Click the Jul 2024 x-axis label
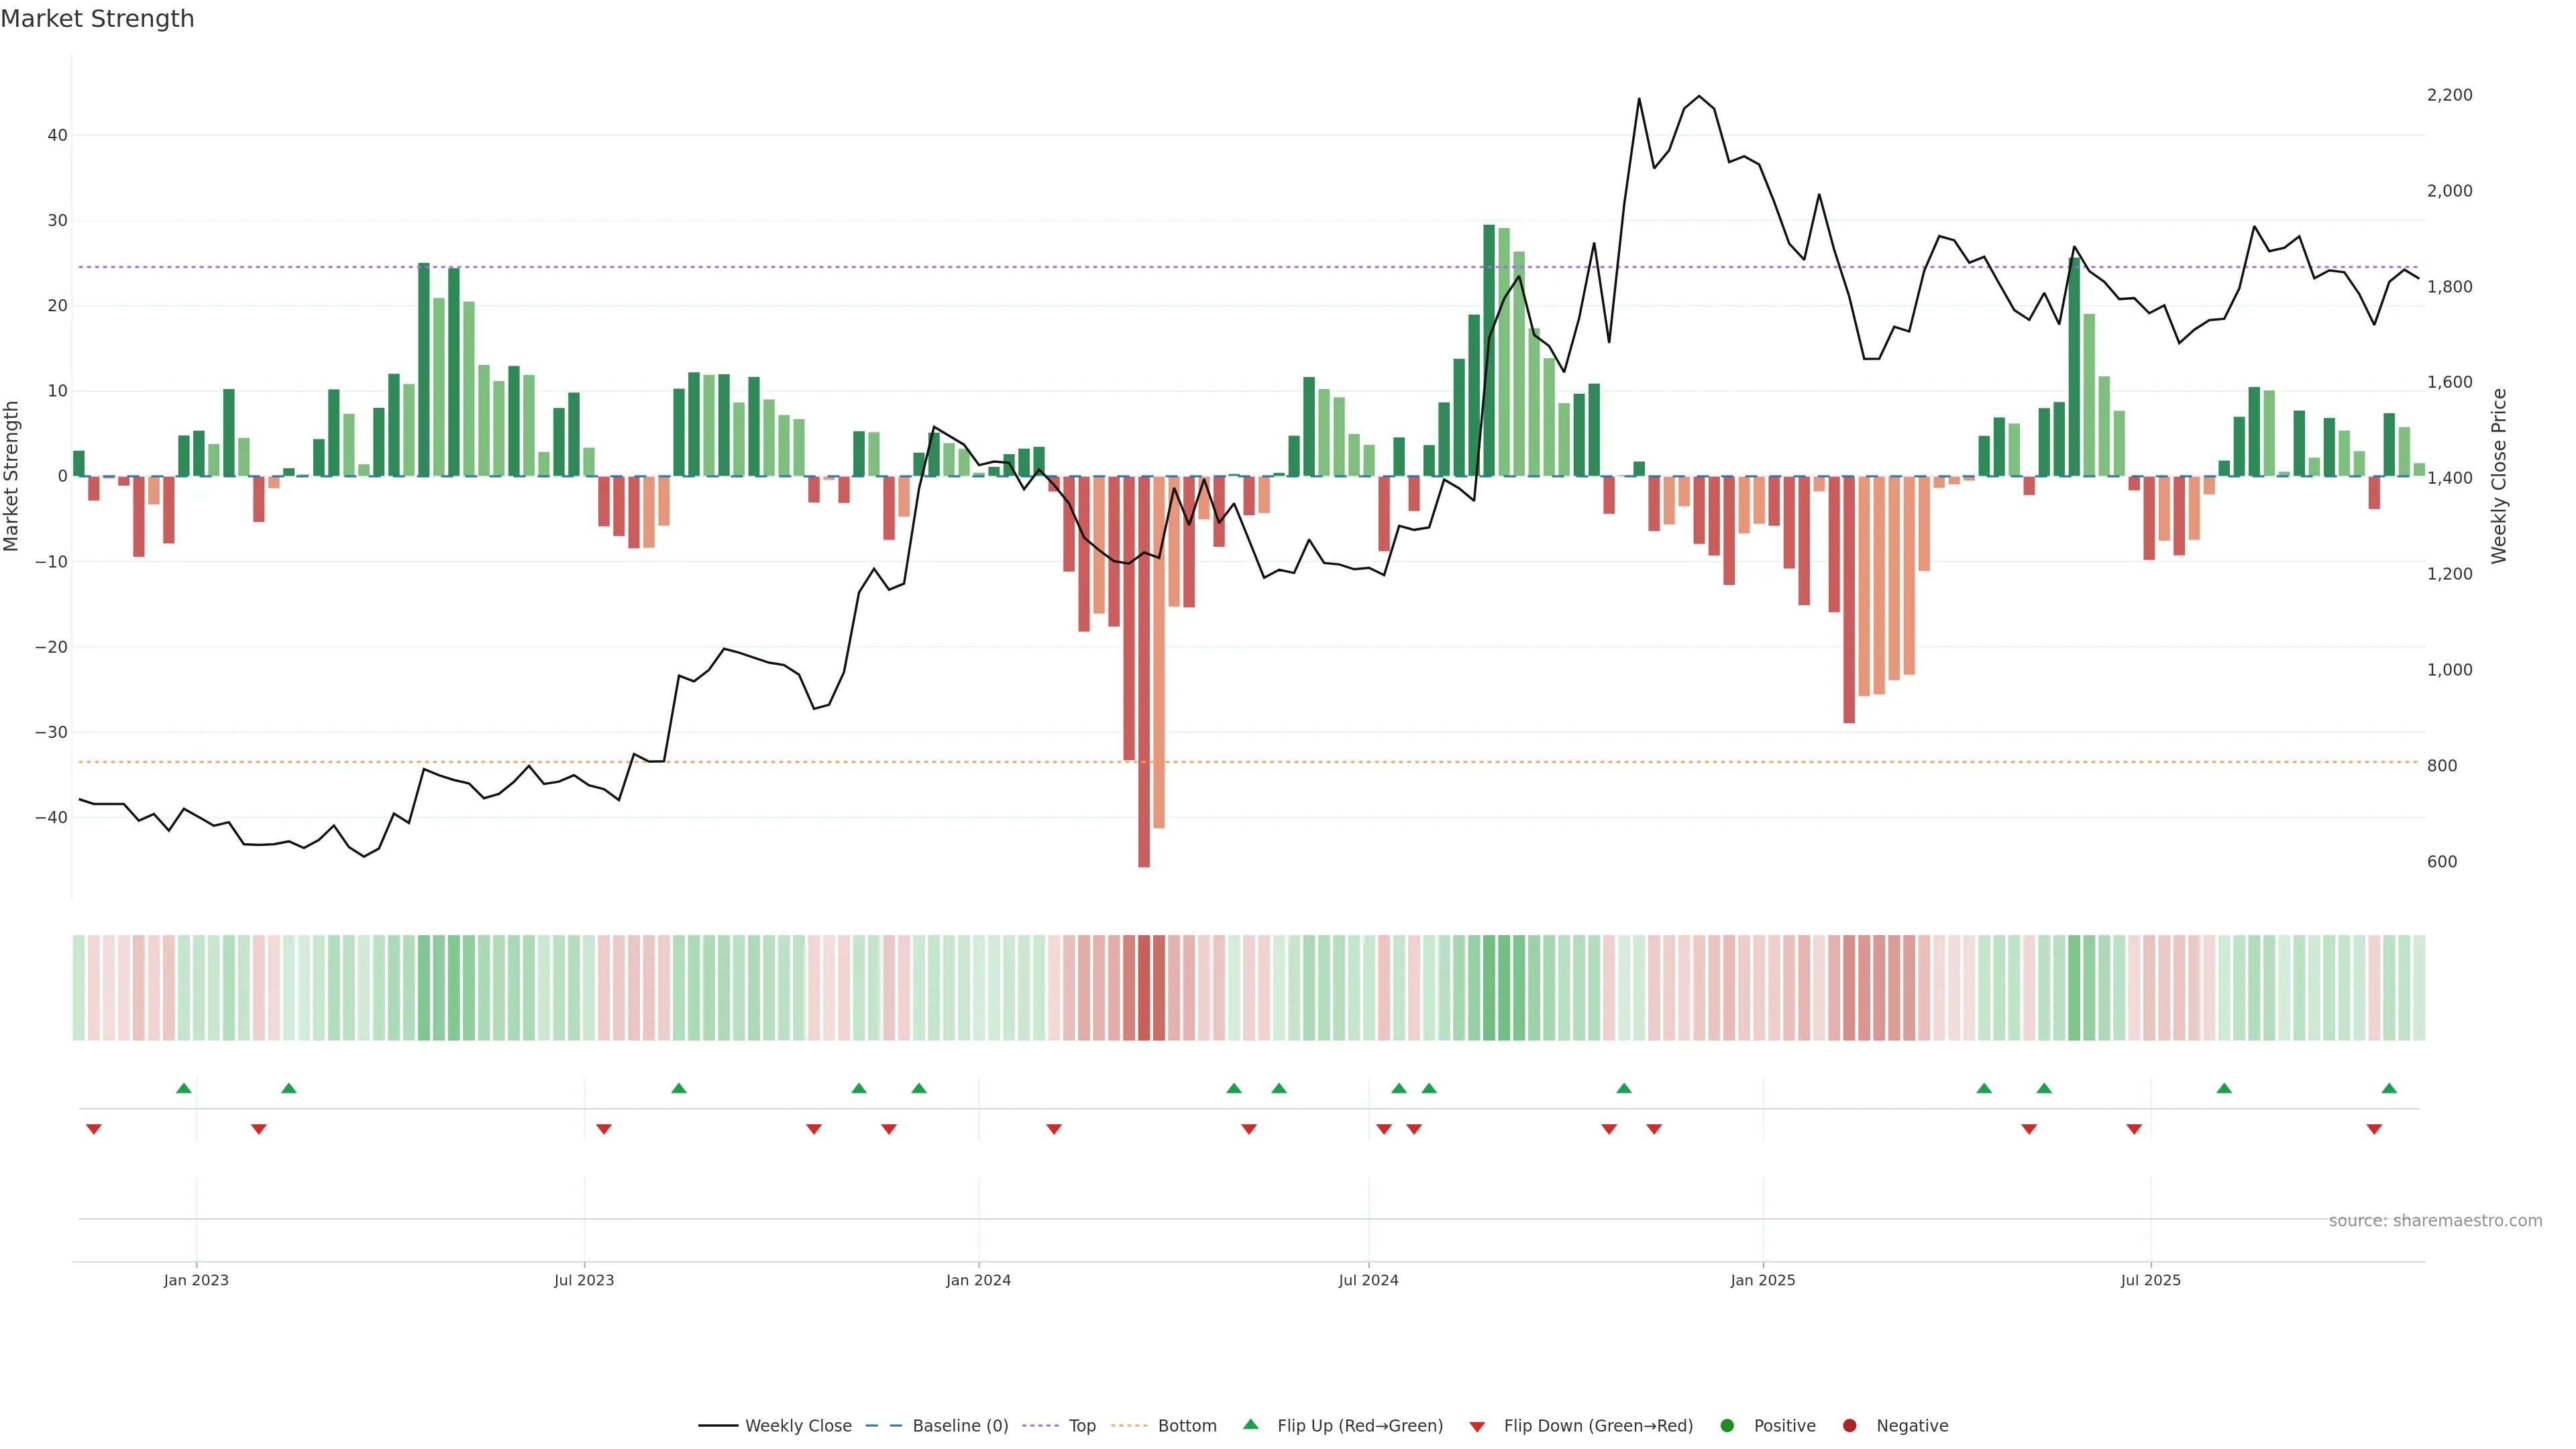The height and width of the screenshot is (1449, 2576). 1368,1280
